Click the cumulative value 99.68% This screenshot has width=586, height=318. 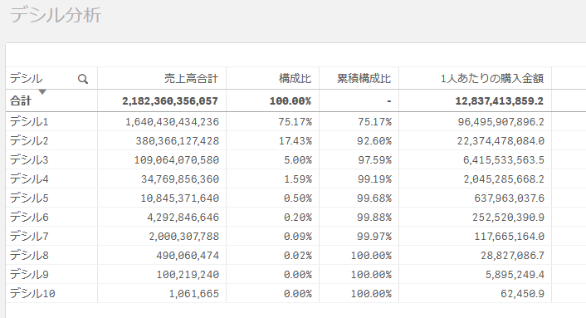point(374,198)
